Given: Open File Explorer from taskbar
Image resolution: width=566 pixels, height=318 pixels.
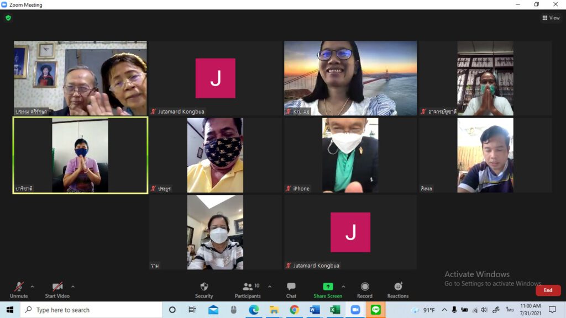Looking at the screenshot, I should pos(274,310).
